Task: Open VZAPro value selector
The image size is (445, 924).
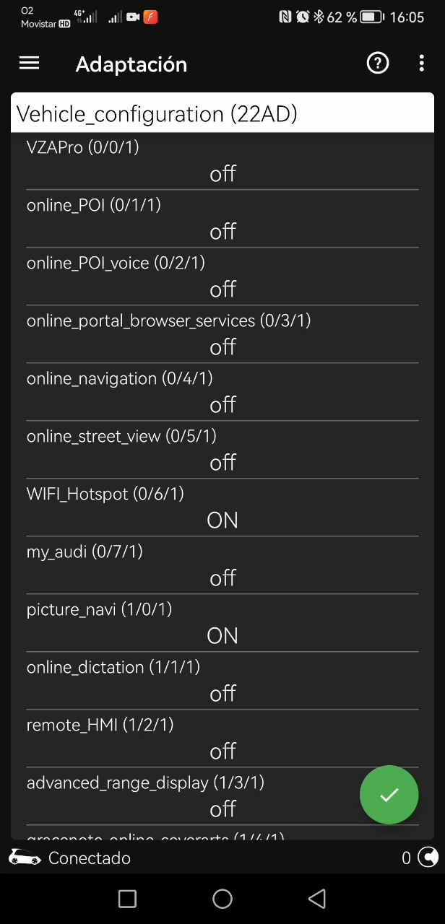Action: coord(222,174)
